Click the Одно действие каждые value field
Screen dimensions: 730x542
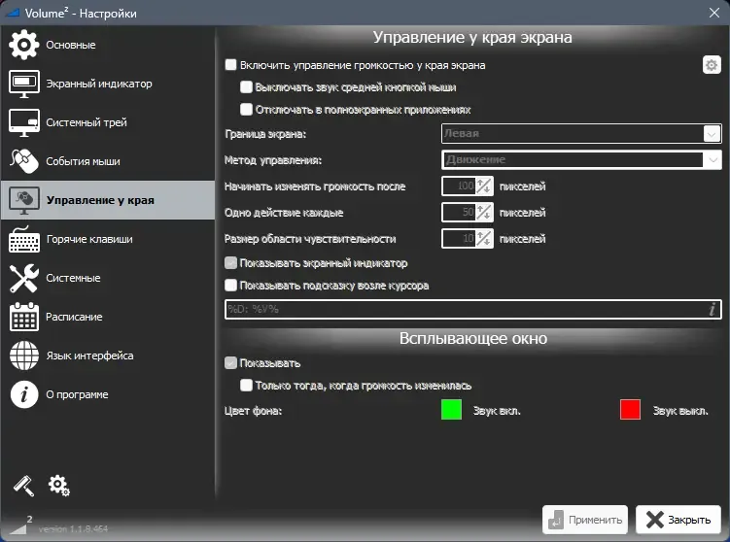(x=459, y=213)
